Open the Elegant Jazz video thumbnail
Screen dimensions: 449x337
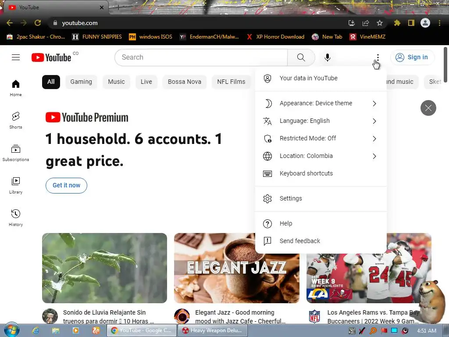[214, 268]
